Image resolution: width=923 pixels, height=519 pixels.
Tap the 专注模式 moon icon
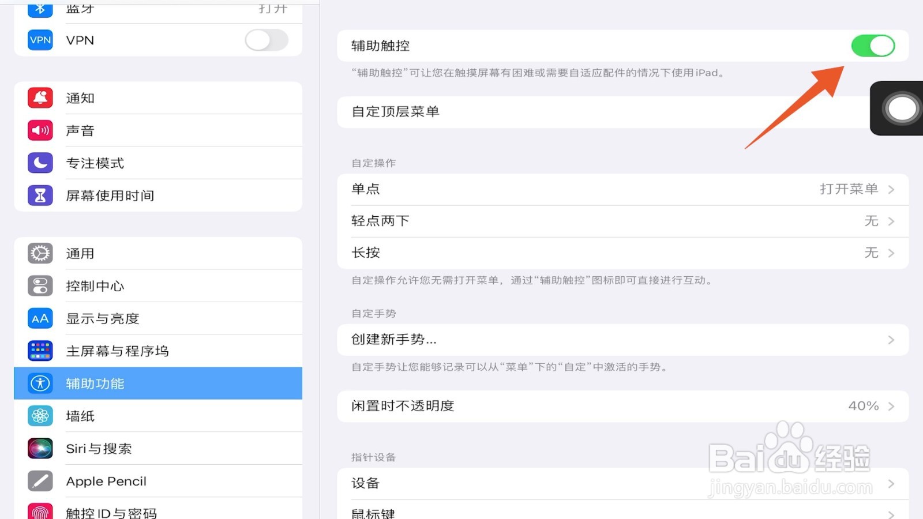(x=40, y=163)
